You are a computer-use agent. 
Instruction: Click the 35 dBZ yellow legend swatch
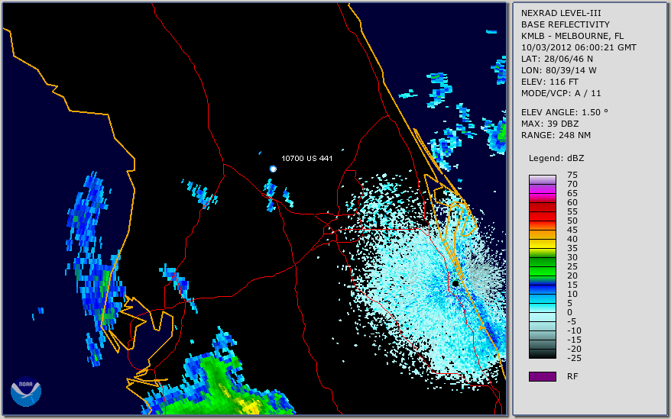[x=543, y=253]
